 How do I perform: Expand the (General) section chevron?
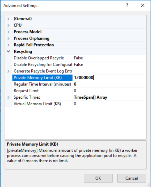tap(8, 19)
